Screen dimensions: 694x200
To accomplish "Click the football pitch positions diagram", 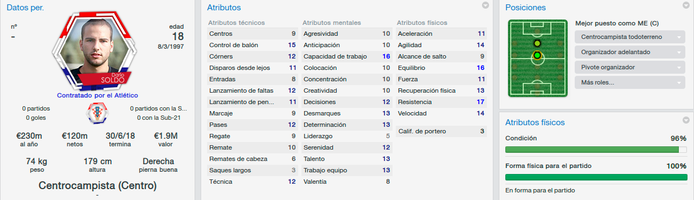I will coord(537,59).
